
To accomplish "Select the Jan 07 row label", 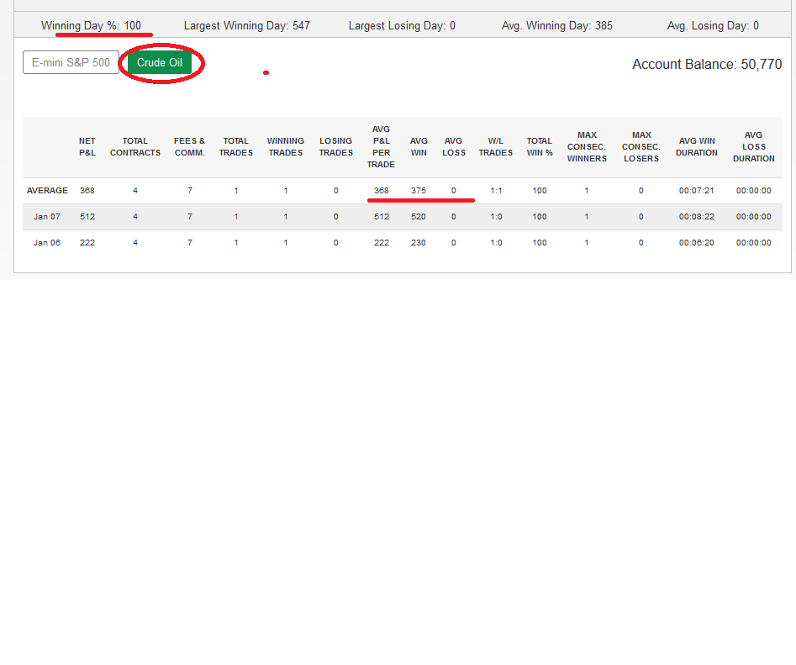I will point(47,216).
